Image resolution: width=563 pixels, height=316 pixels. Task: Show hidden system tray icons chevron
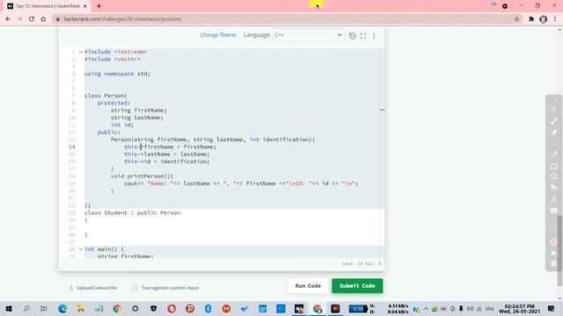pos(426,308)
